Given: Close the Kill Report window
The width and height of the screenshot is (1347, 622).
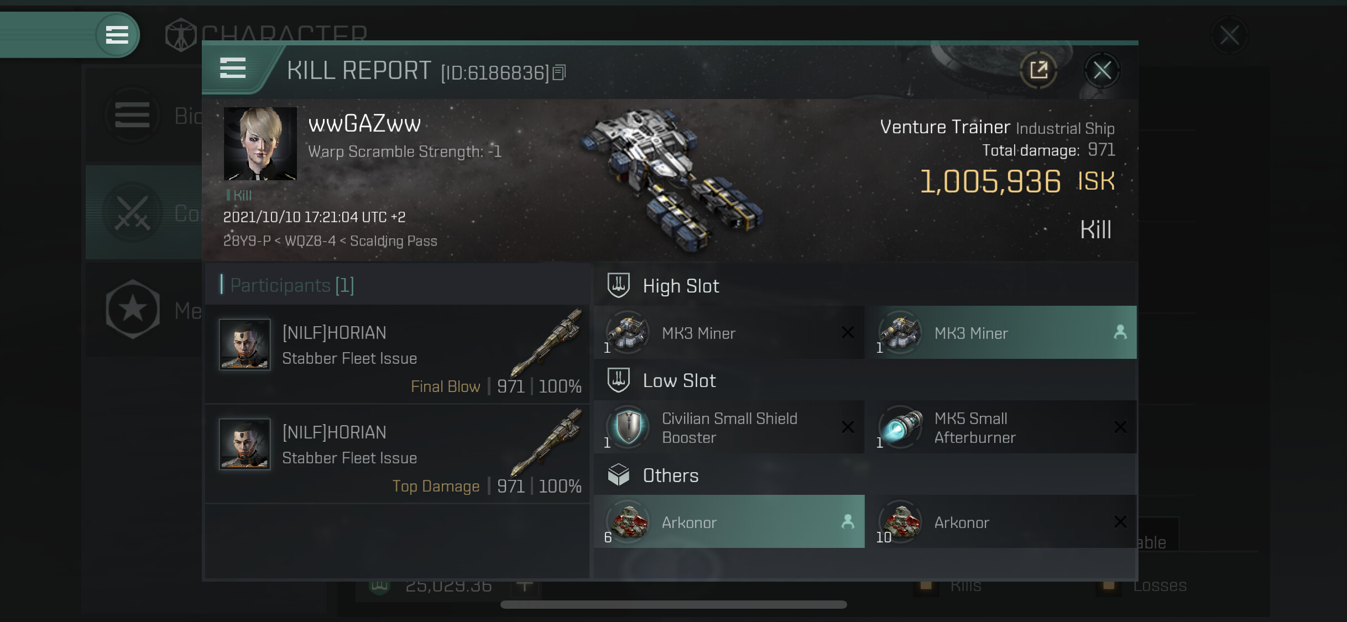Looking at the screenshot, I should [x=1101, y=70].
